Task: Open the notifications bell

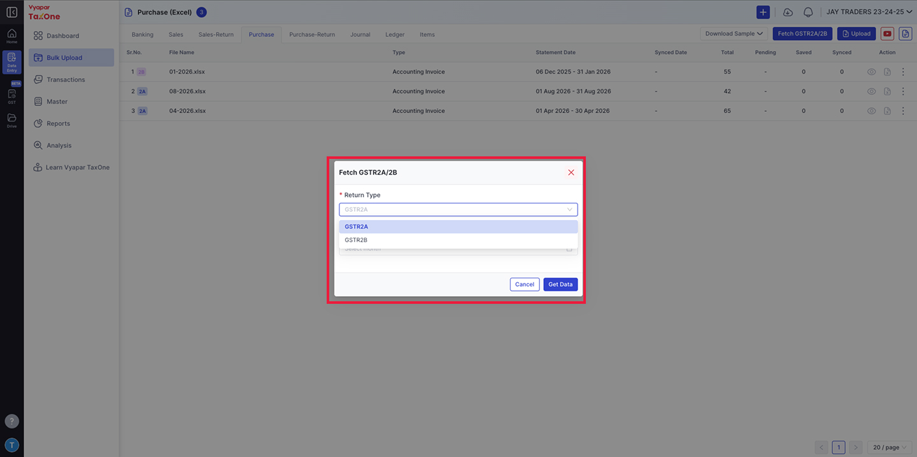Action: tap(808, 12)
